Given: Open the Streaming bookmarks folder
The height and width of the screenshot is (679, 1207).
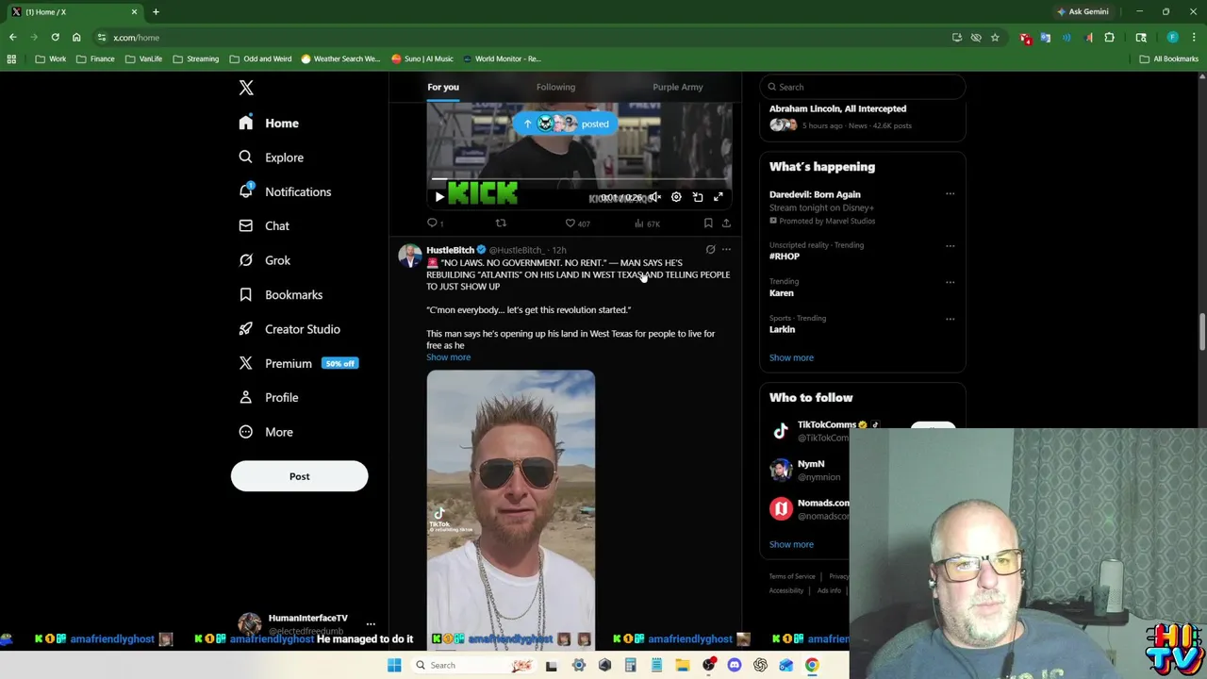Looking at the screenshot, I should [196, 58].
